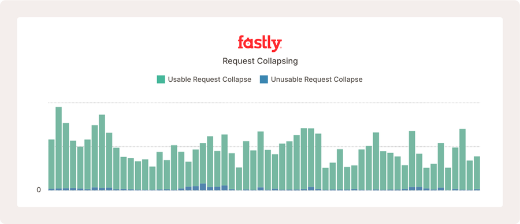The image size is (520, 224).
Task: Select the first bar at chart's left edge
Action: pos(51,165)
